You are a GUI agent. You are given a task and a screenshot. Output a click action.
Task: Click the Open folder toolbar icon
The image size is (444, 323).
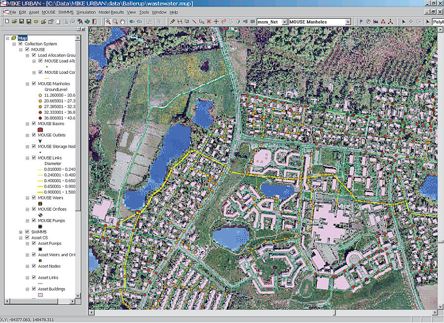pyautogui.click(x=14, y=22)
